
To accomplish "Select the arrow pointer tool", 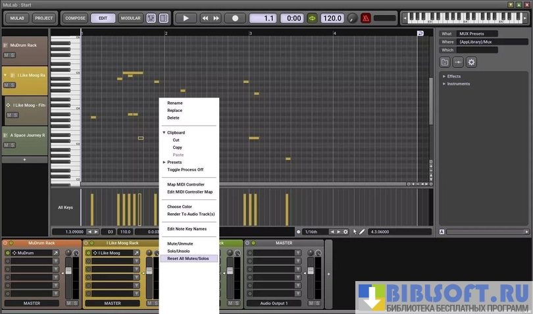I will [354, 232].
